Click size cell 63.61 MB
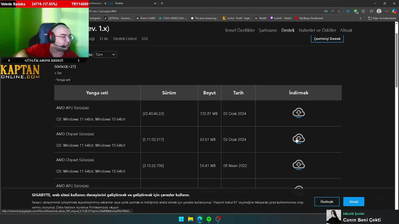Viewport: 399px width, 224px height. click(208, 140)
